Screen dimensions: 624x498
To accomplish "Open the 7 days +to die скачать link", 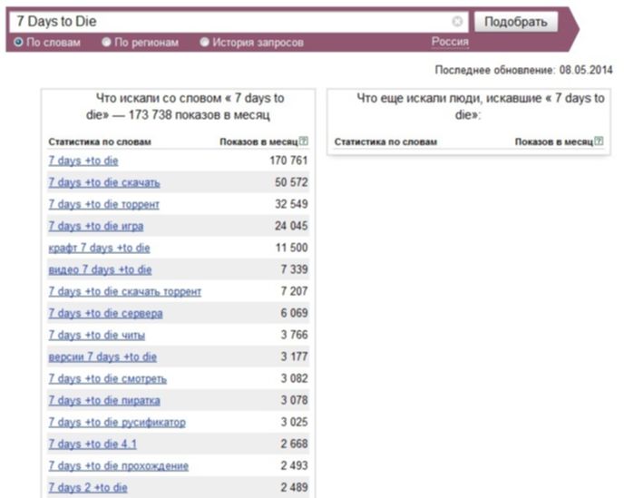I will pyautogui.click(x=104, y=182).
